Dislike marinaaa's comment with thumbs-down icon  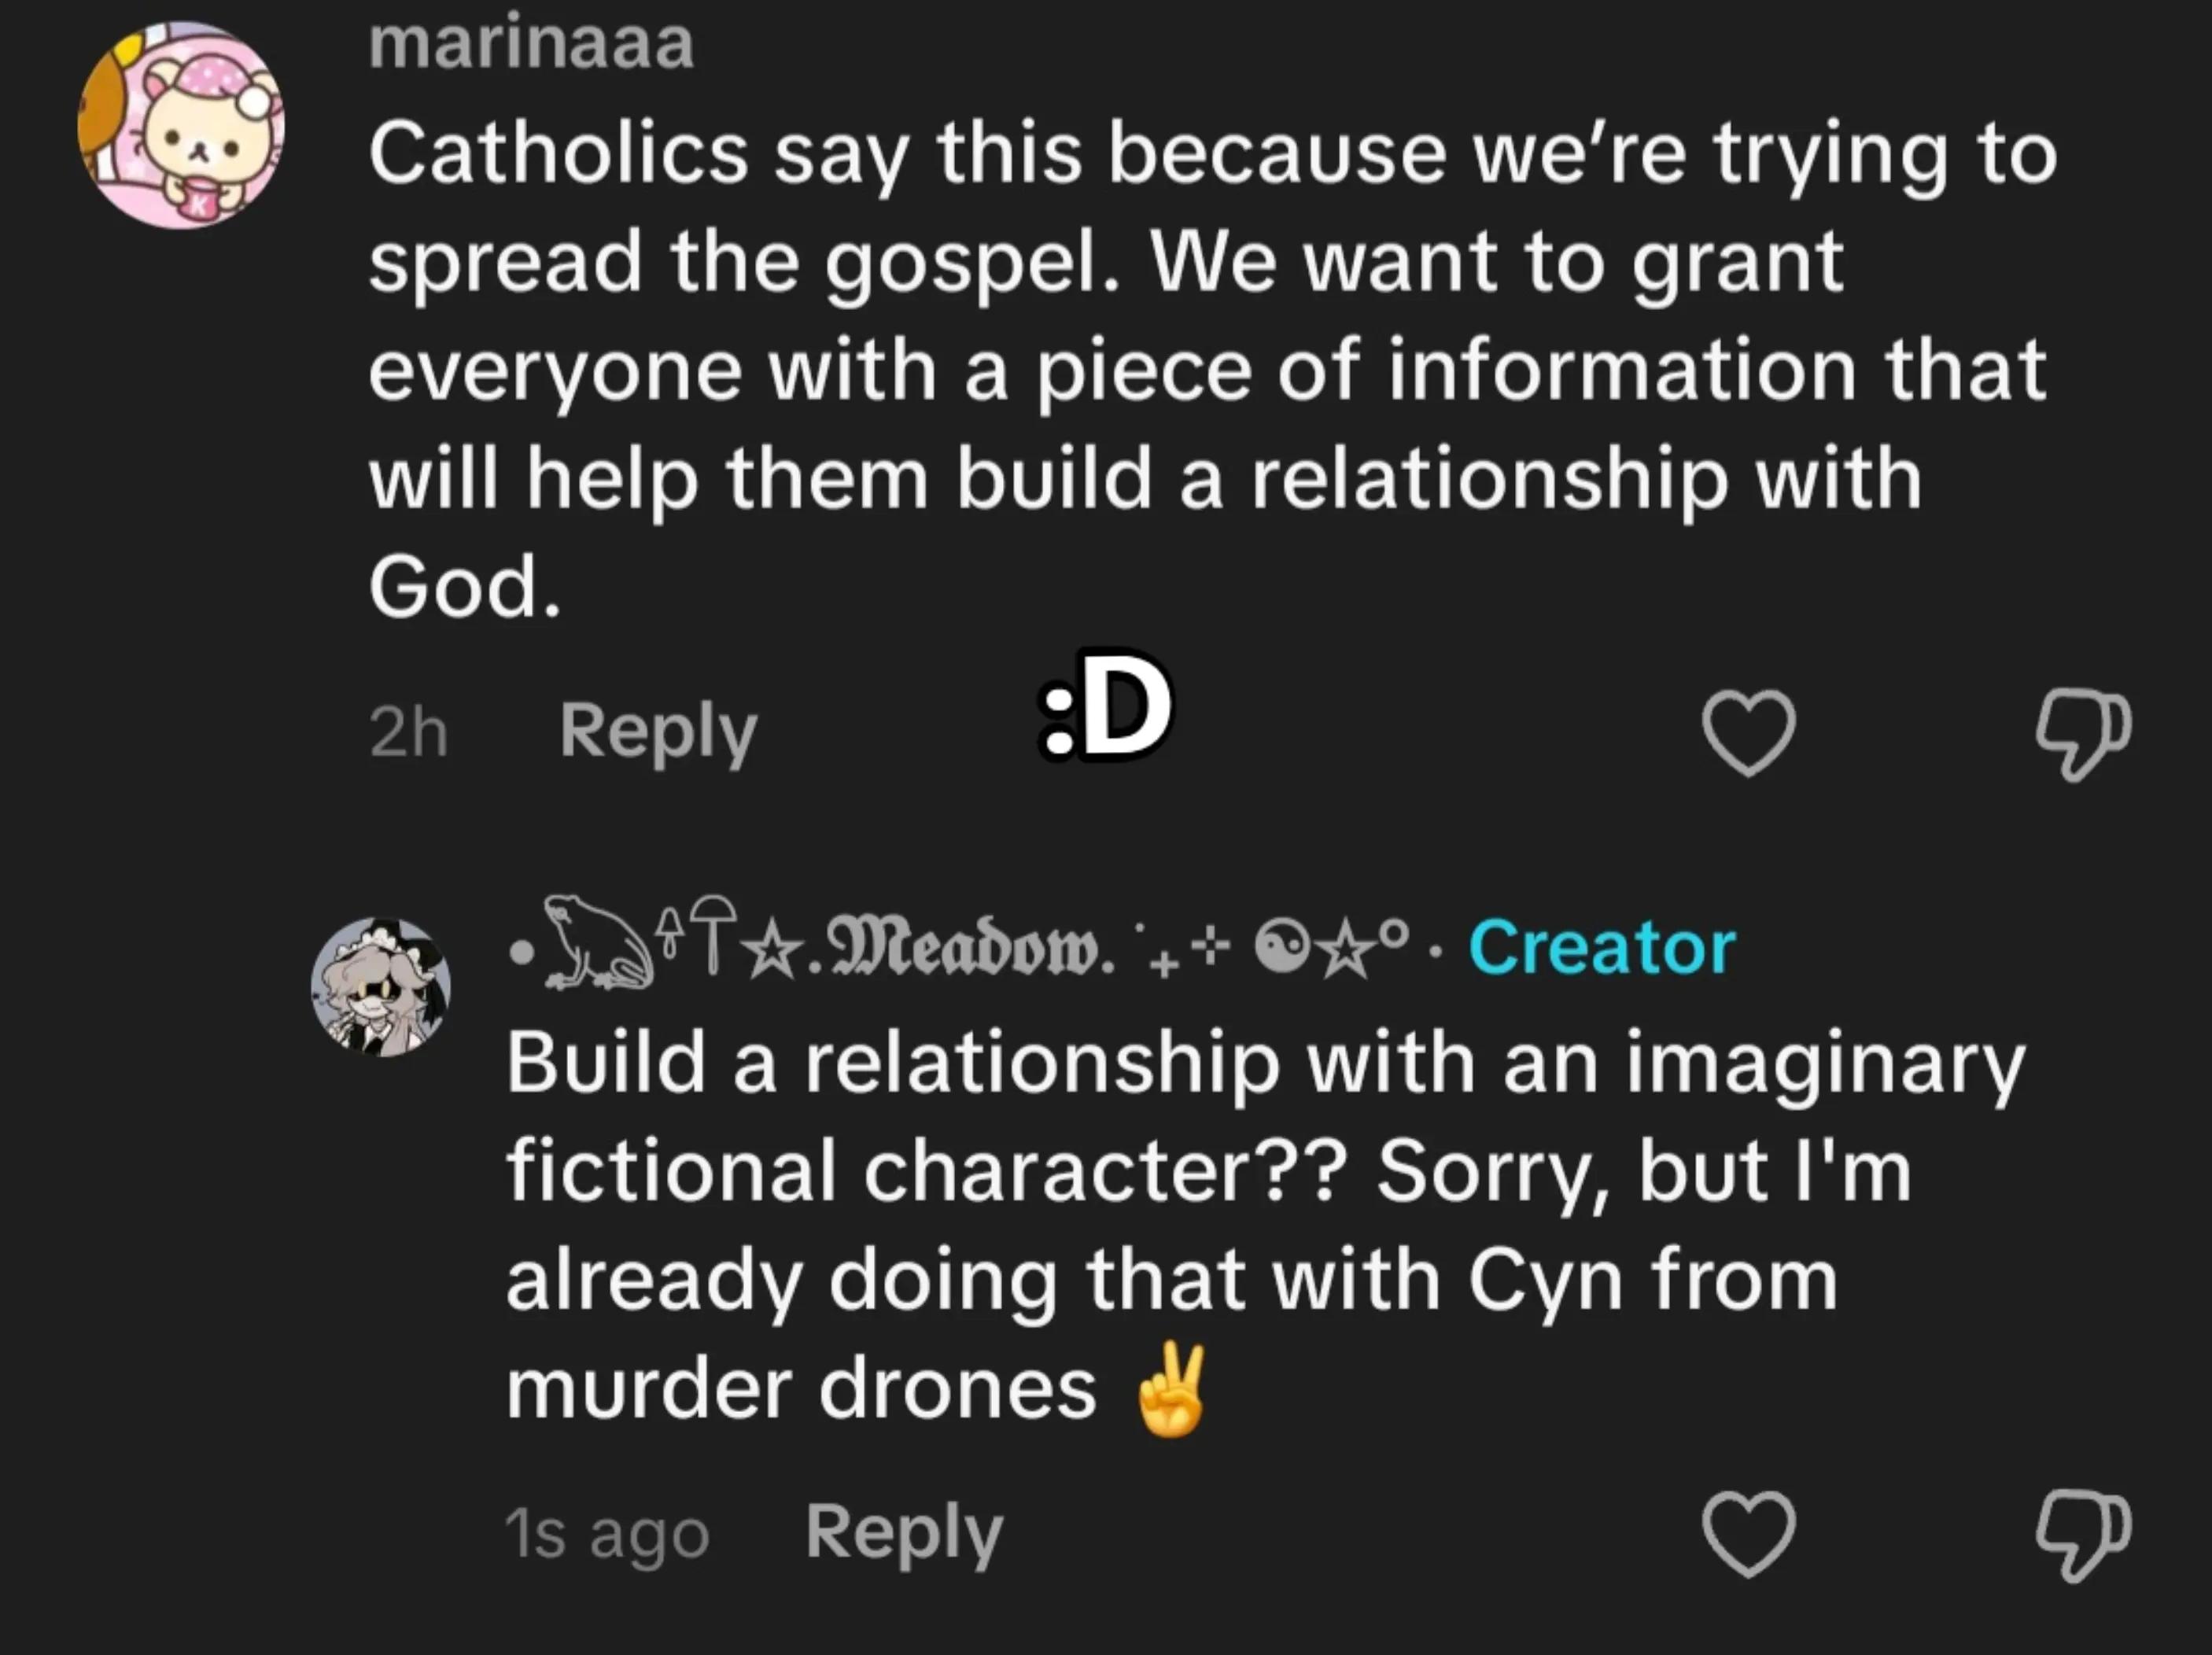pos(2084,734)
